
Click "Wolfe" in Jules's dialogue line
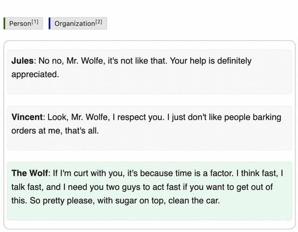93,61
